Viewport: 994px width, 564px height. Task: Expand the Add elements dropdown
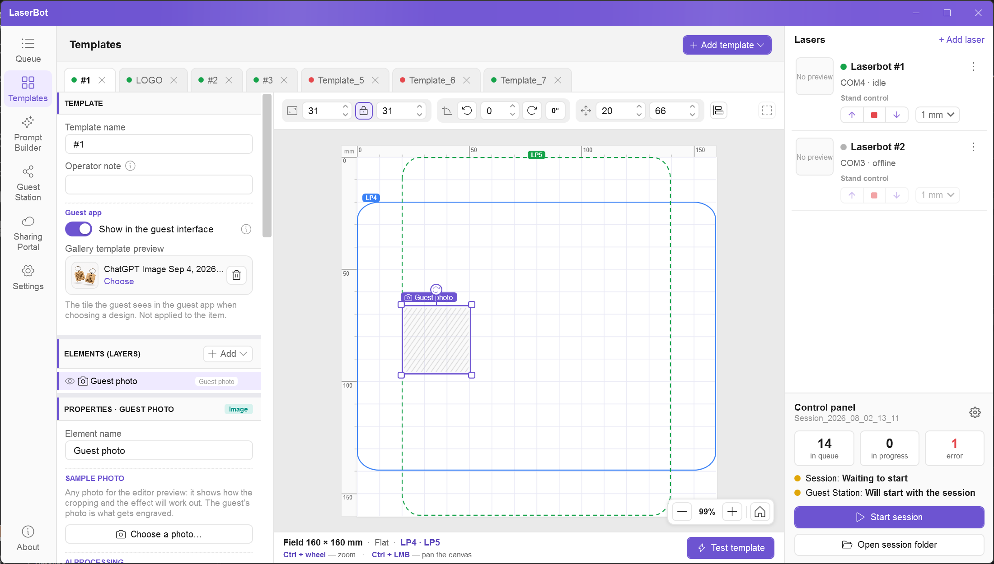tap(228, 354)
